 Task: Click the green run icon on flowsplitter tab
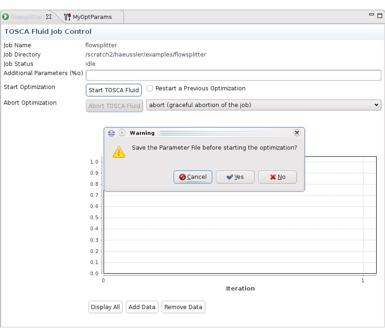[6, 17]
